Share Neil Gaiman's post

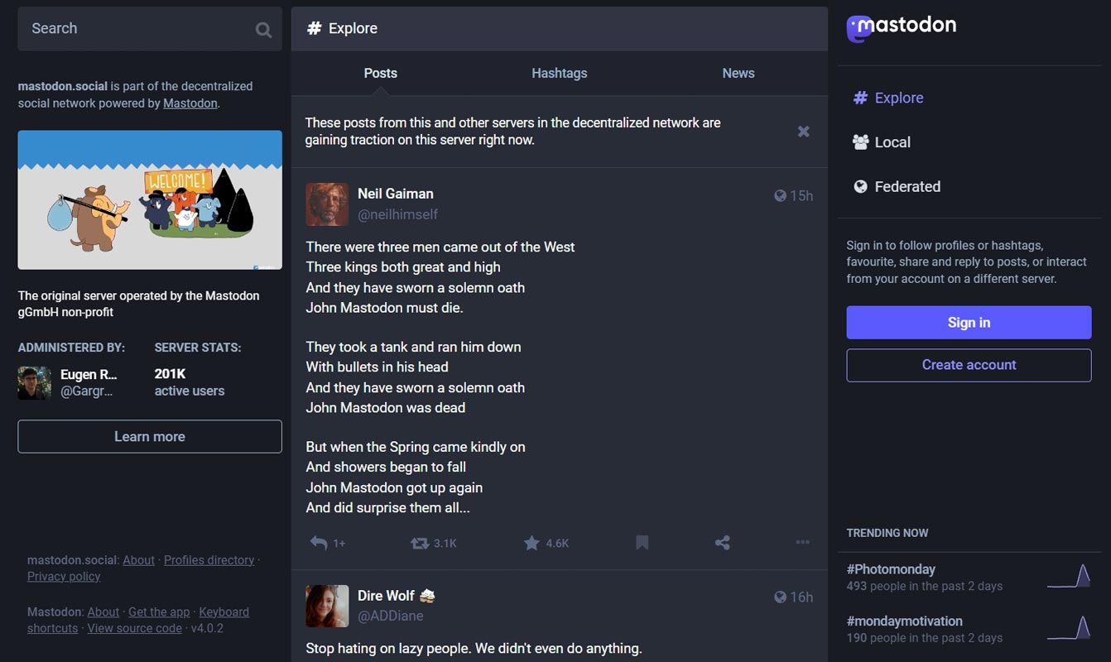pyautogui.click(x=722, y=543)
